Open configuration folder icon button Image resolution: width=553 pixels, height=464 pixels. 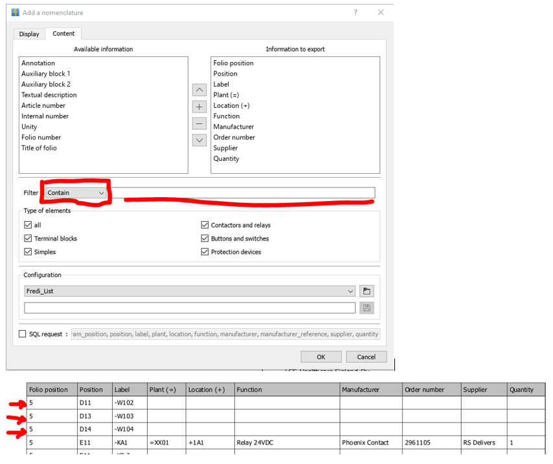pyautogui.click(x=368, y=291)
